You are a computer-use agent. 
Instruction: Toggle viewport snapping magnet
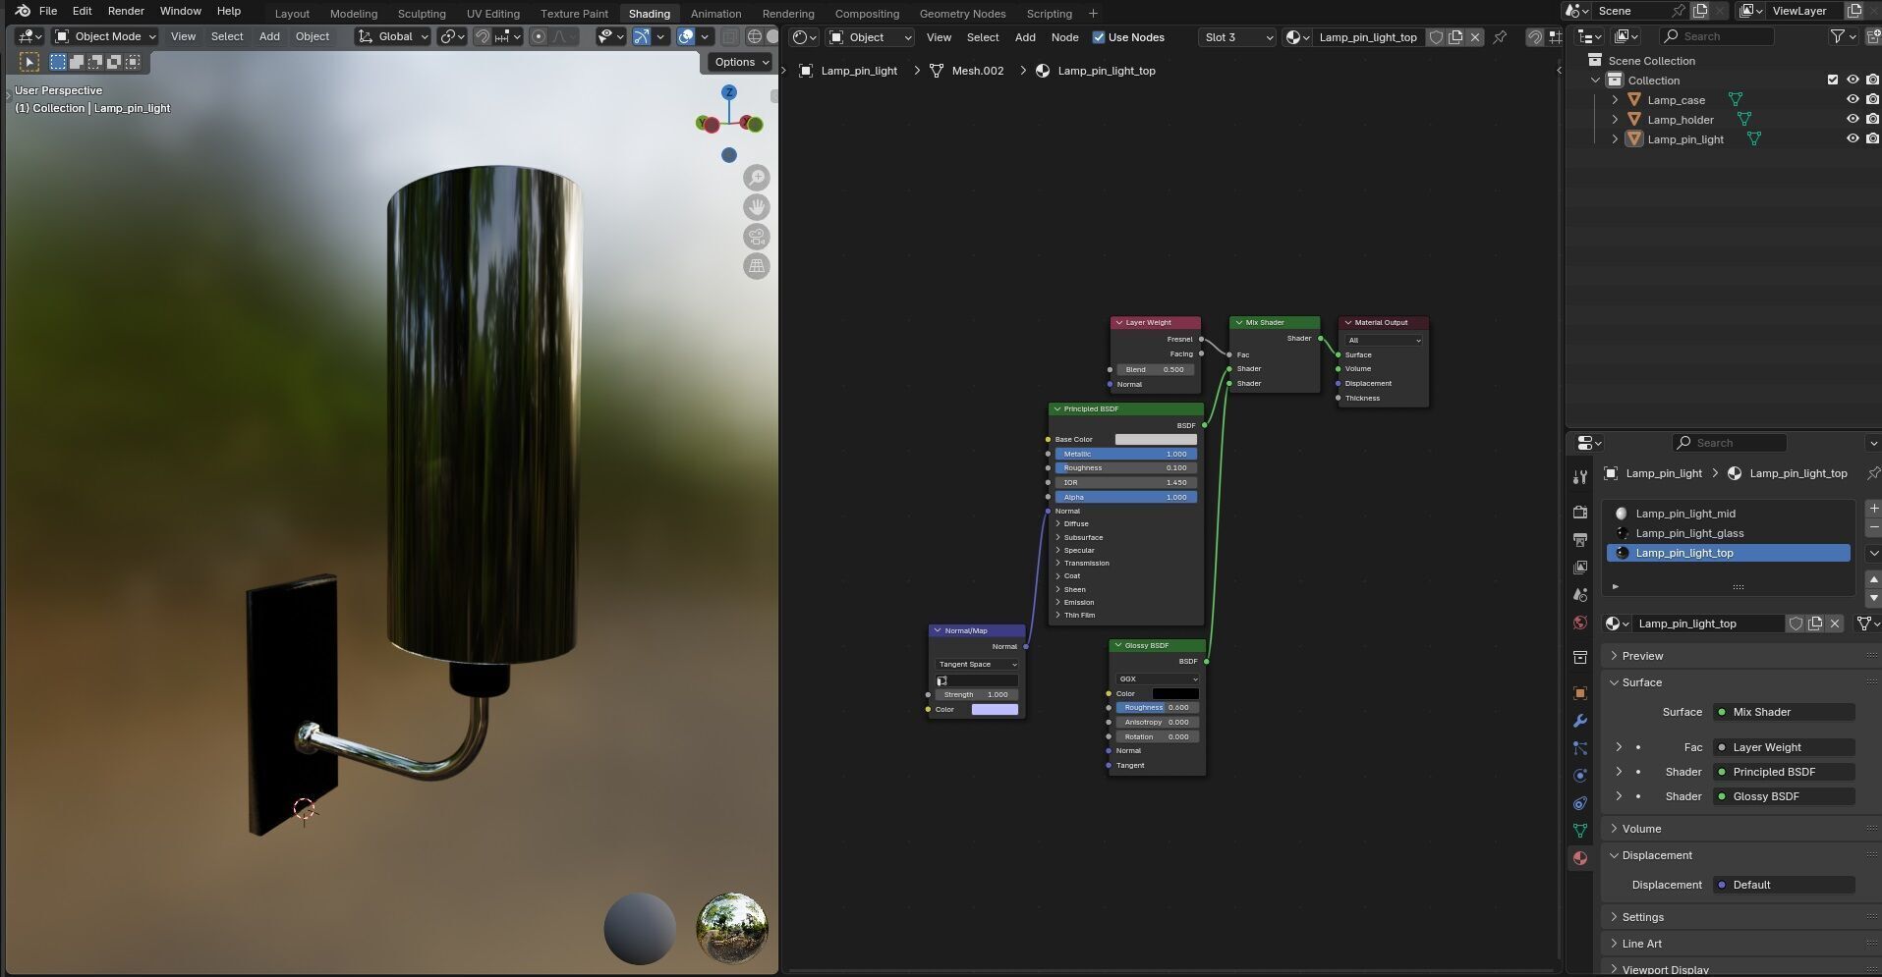(483, 36)
